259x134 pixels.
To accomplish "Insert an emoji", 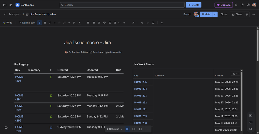I will (104, 23).
